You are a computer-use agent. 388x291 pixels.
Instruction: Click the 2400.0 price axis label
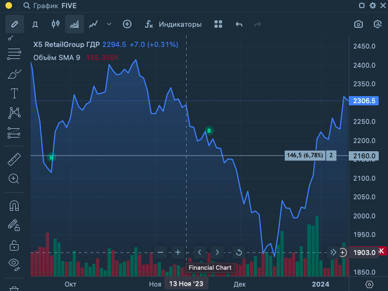[x=364, y=65]
